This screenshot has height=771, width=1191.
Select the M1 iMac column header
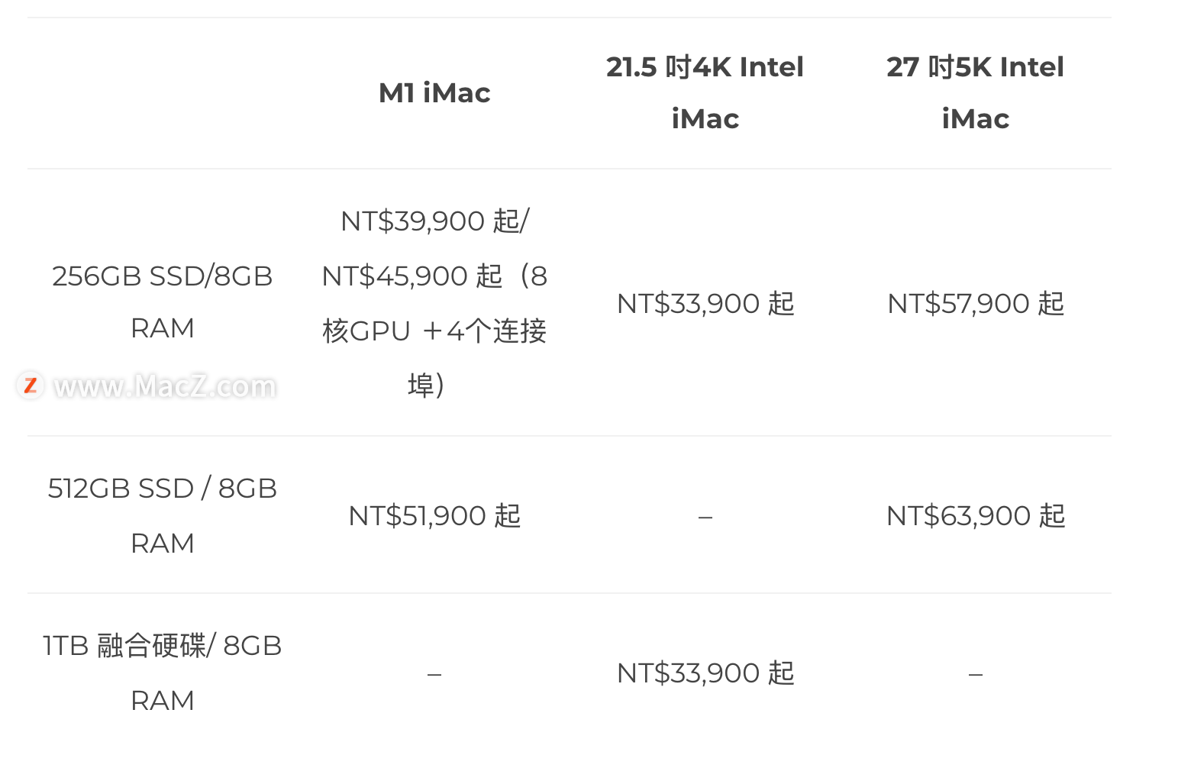(x=434, y=93)
